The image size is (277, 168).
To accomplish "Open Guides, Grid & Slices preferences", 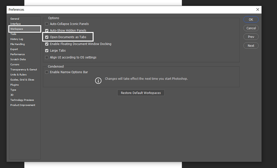I will click(x=22, y=80).
